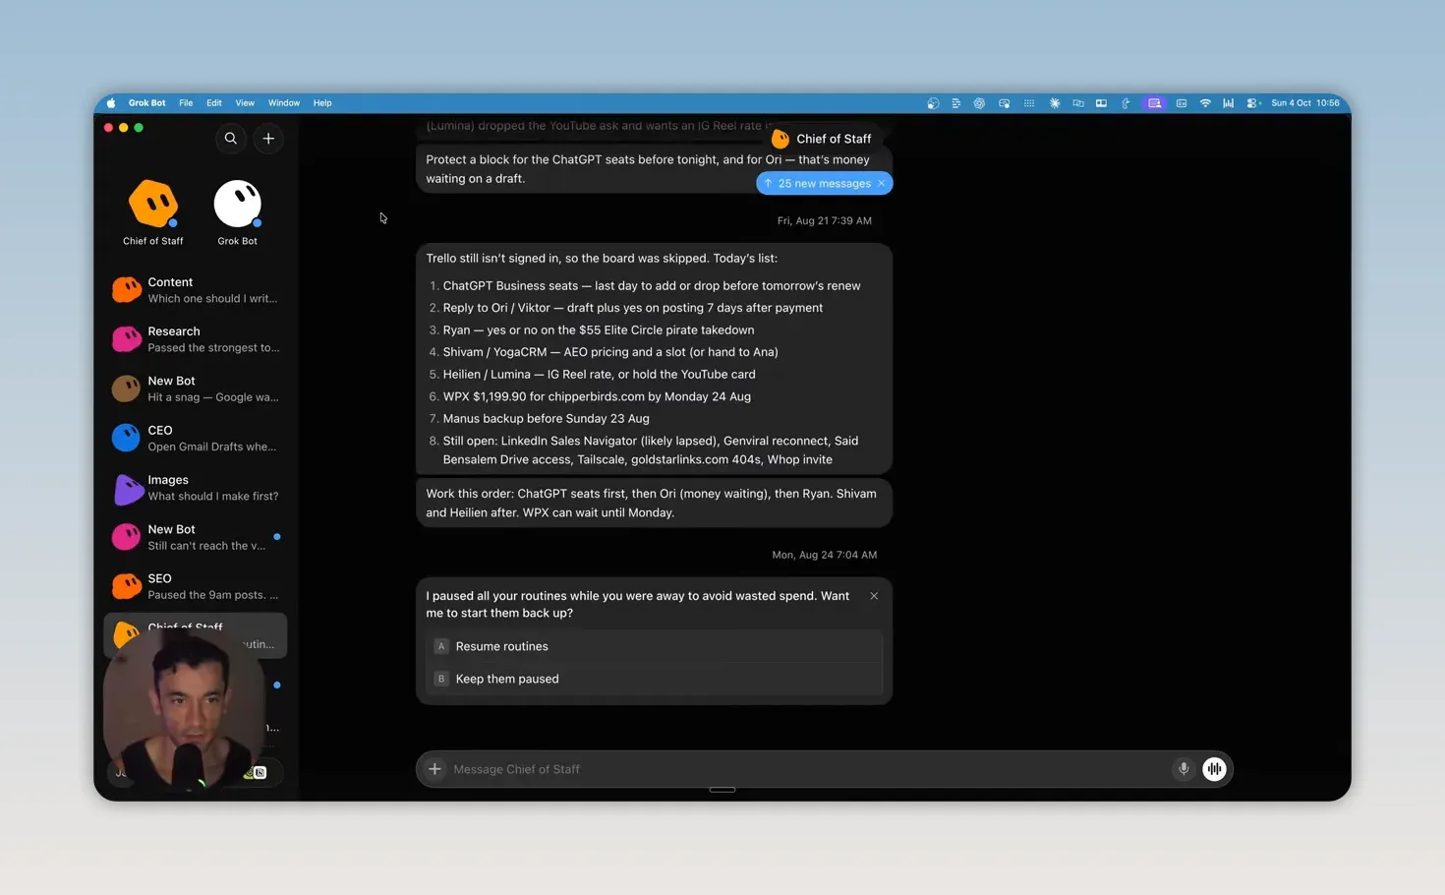Click the "Manus backup before Sunday 23 Aug" line
Viewport: 1445px width, 895px height.
(547, 419)
